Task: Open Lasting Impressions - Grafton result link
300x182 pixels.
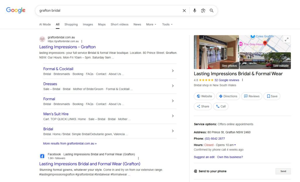Action: 67,47
